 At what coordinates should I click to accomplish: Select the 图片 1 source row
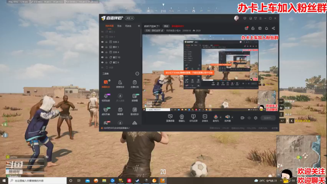[x=120, y=47]
